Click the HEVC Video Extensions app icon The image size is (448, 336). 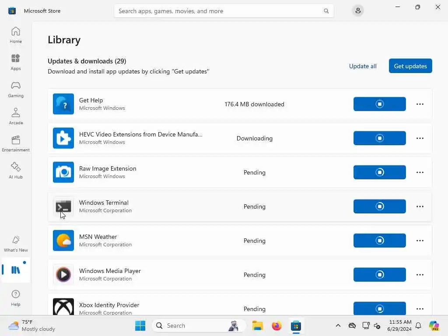coord(63,138)
